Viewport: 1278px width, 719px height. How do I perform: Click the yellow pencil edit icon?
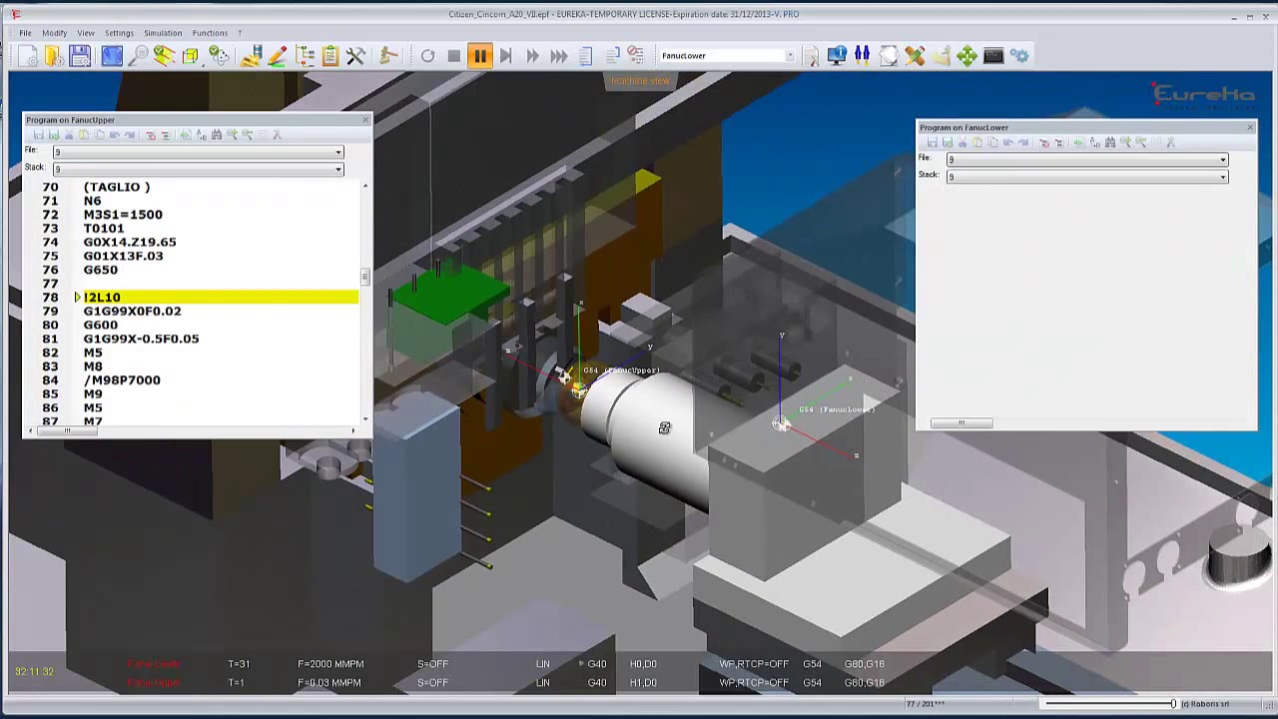(x=278, y=56)
